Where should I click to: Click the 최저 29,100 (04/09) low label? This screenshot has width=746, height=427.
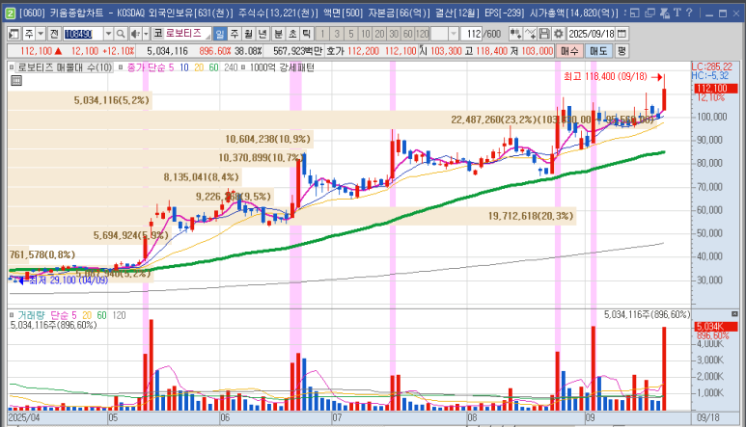pyautogui.click(x=68, y=280)
